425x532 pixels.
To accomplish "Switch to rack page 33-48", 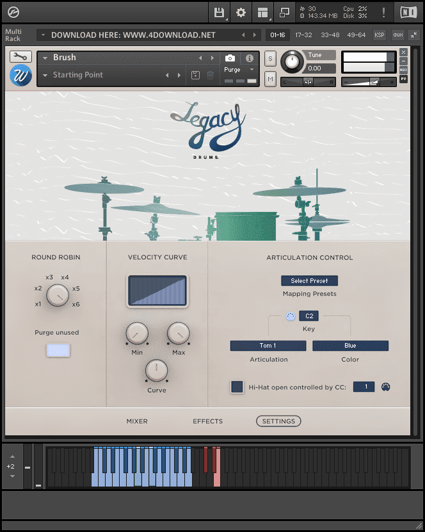I will tap(330, 35).
